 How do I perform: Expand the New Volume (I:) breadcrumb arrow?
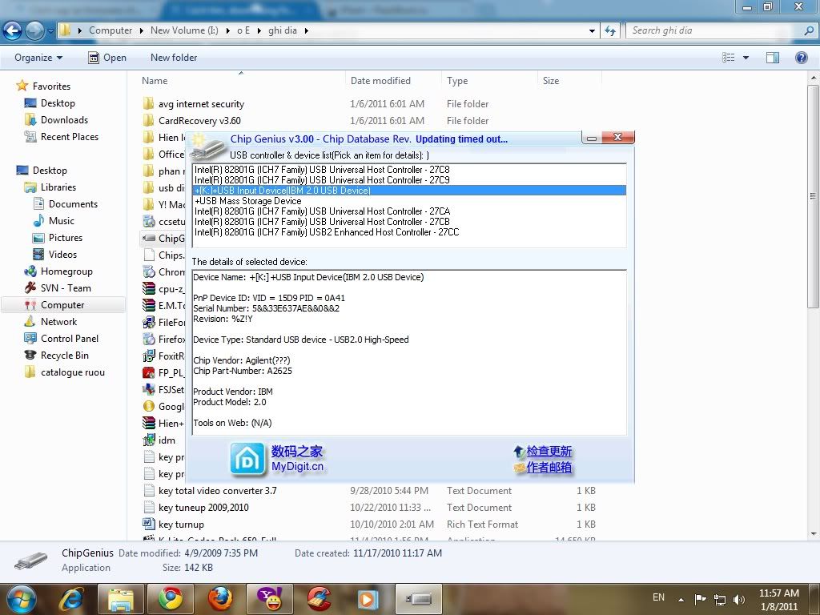(x=228, y=31)
